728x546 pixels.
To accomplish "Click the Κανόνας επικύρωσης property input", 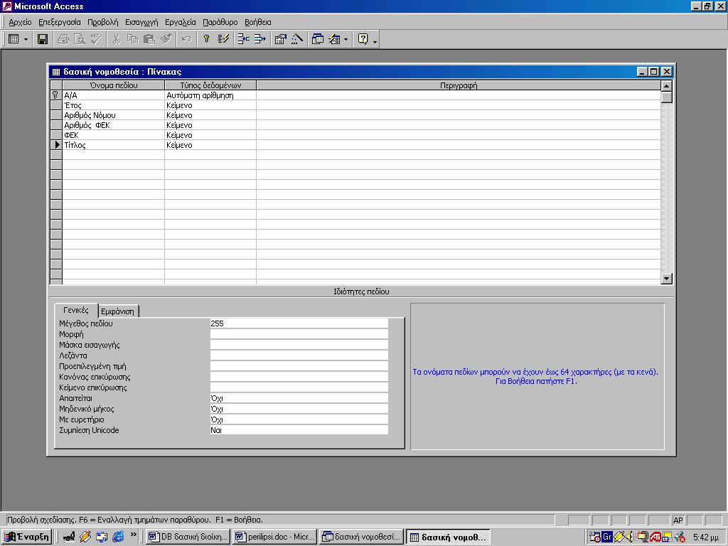I will pos(299,377).
